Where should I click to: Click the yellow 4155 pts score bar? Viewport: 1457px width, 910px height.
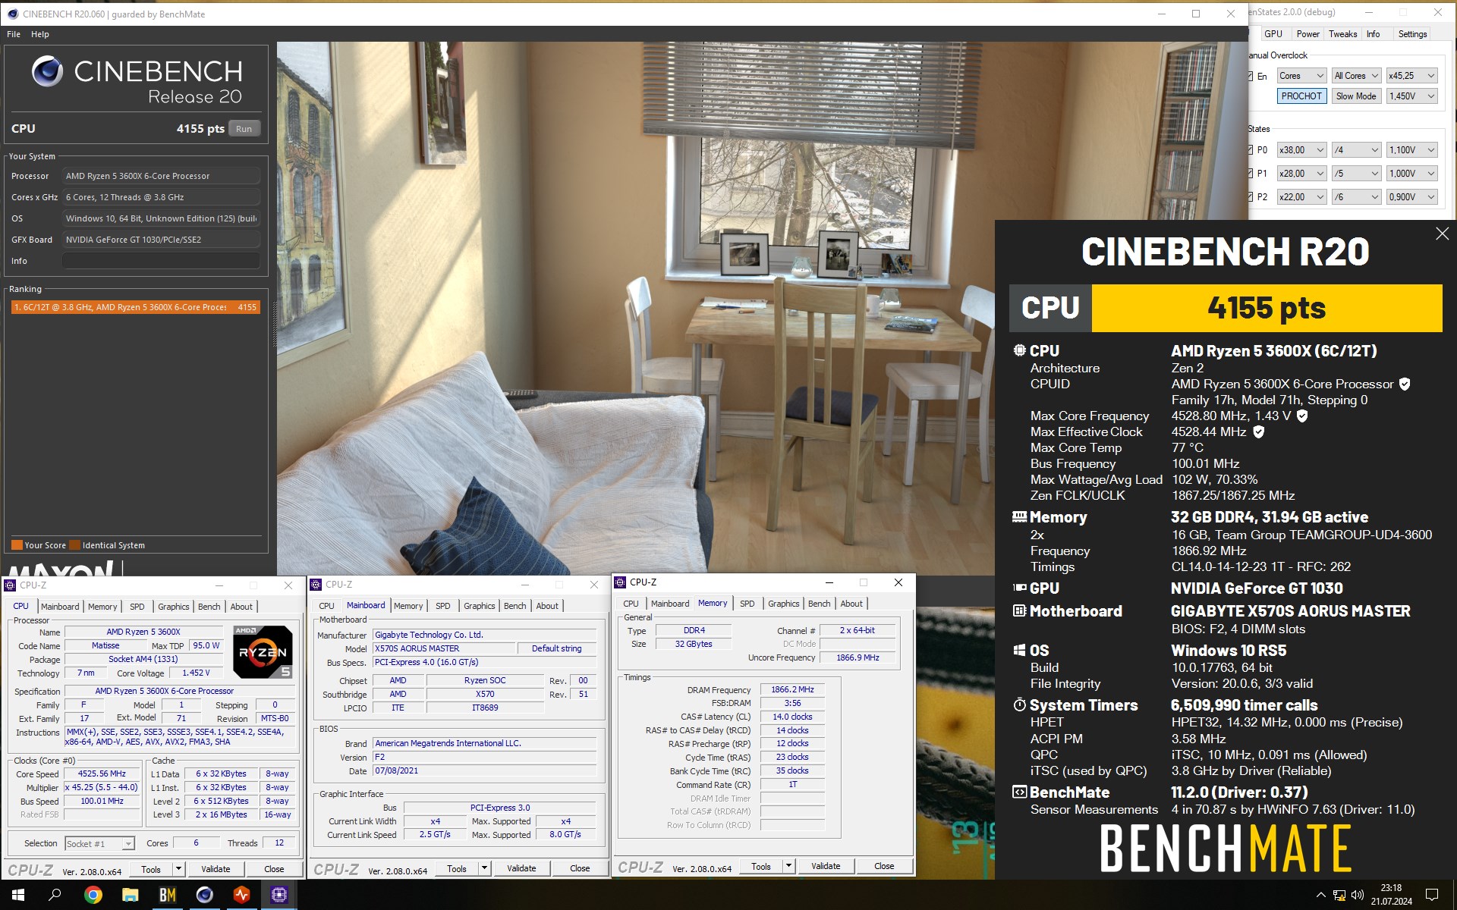click(1267, 308)
